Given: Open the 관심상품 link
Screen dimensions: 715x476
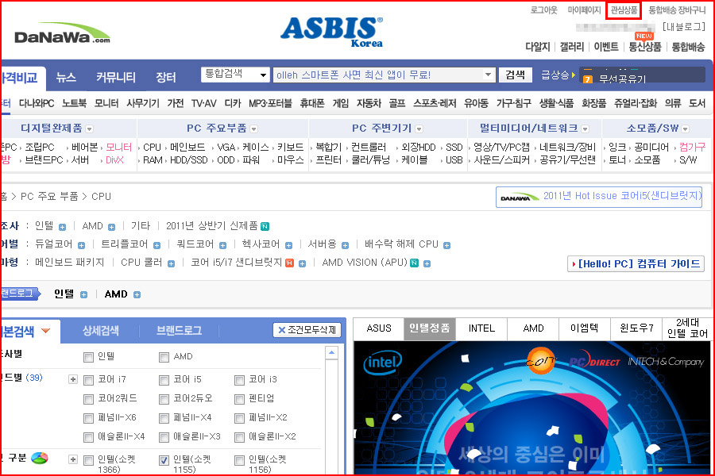Looking at the screenshot, I should (x=624, y=10).
